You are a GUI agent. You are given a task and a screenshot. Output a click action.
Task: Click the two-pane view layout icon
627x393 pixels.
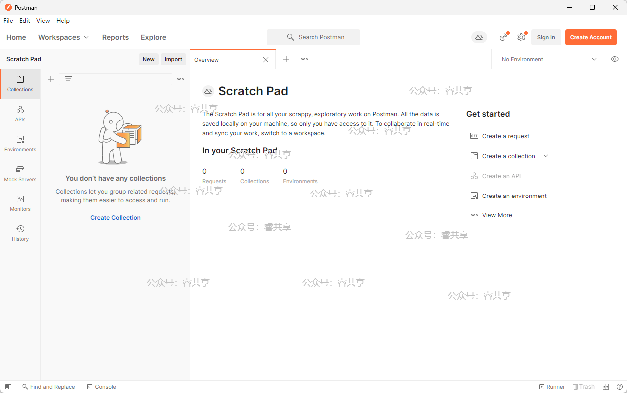[606, 387]
